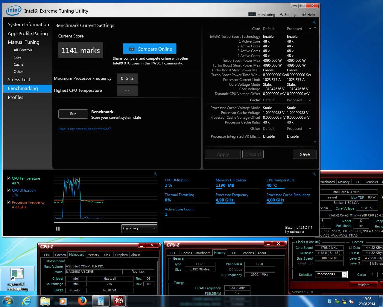The width and height of the screenshot is (383, 307).
Task: Open the 5 Minutes time range dropdown
Action: pos(139,229)
